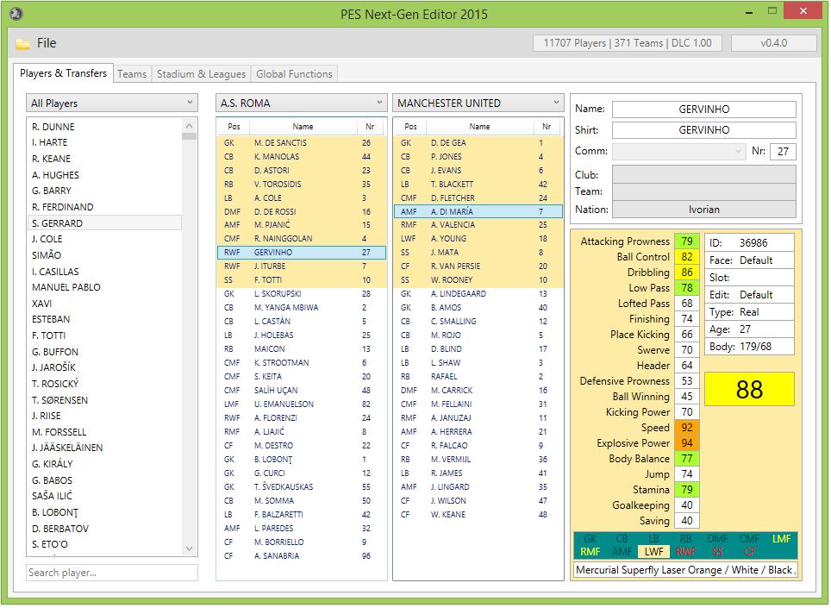Viewport: 831px width, 608px height.
Task: Click the Dribbling value 86
Action: pyautogui.click(x=687, y=273)
